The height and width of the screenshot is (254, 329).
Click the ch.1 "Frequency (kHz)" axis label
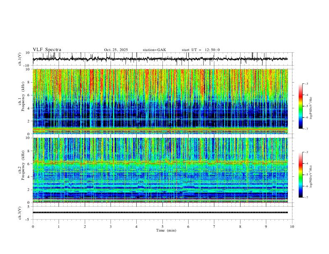point(23,96)
